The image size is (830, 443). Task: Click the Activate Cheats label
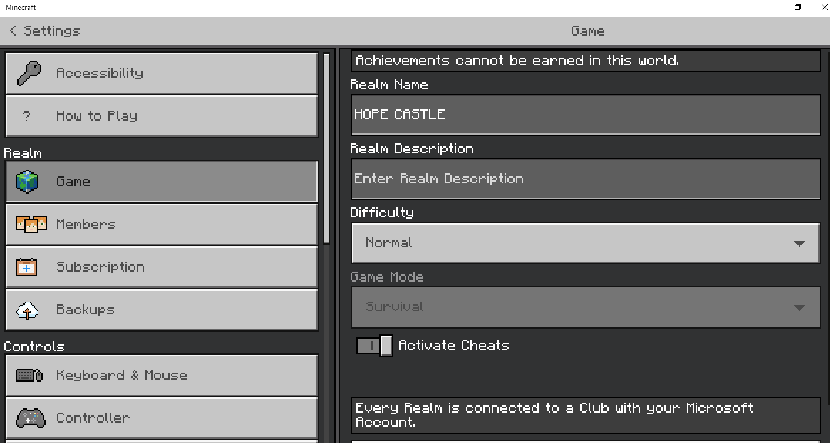click(454, 345)
